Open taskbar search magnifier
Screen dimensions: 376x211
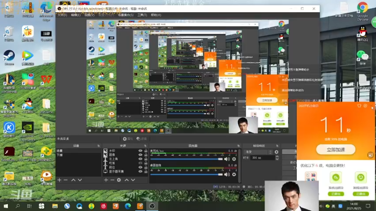click(x=17, y=206)
